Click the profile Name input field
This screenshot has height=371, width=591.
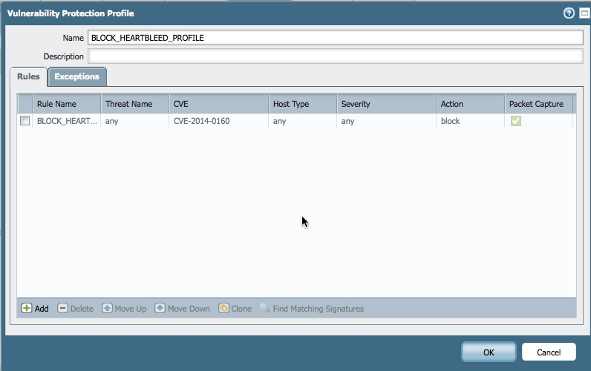[x=335, y=38]
